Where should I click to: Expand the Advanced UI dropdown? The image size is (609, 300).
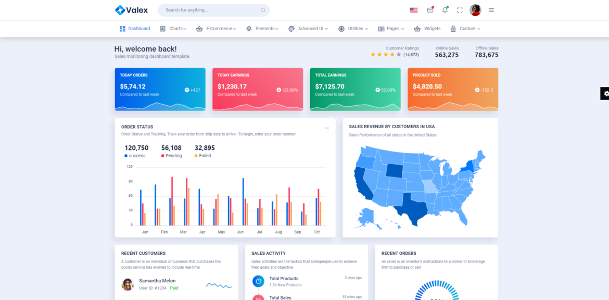pos(308,29)
